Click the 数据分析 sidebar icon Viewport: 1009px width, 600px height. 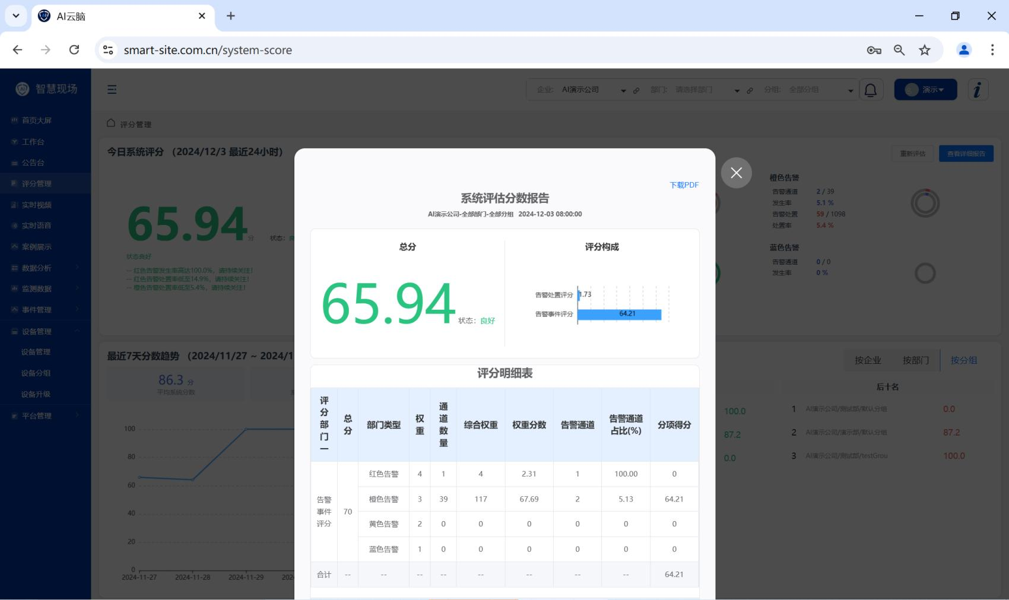coord(15,268)
